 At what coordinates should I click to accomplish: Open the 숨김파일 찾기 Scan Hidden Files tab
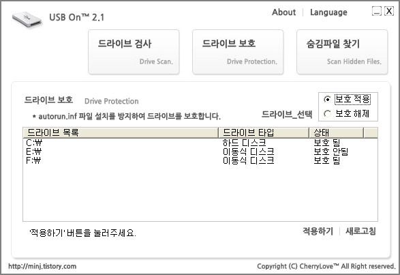(x=342, y=52)
